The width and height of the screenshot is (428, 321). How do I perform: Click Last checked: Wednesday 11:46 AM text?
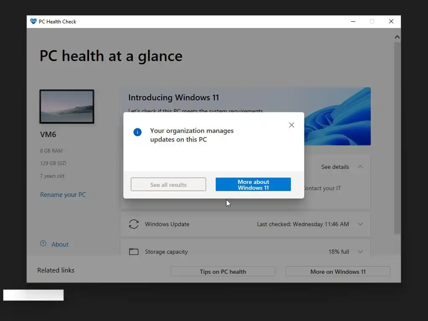pyautogui.click(x=303, y=224)
